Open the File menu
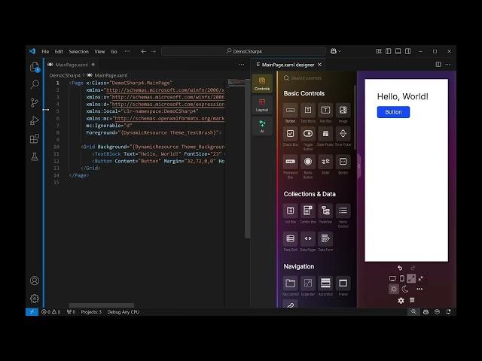 click(45, 51)
